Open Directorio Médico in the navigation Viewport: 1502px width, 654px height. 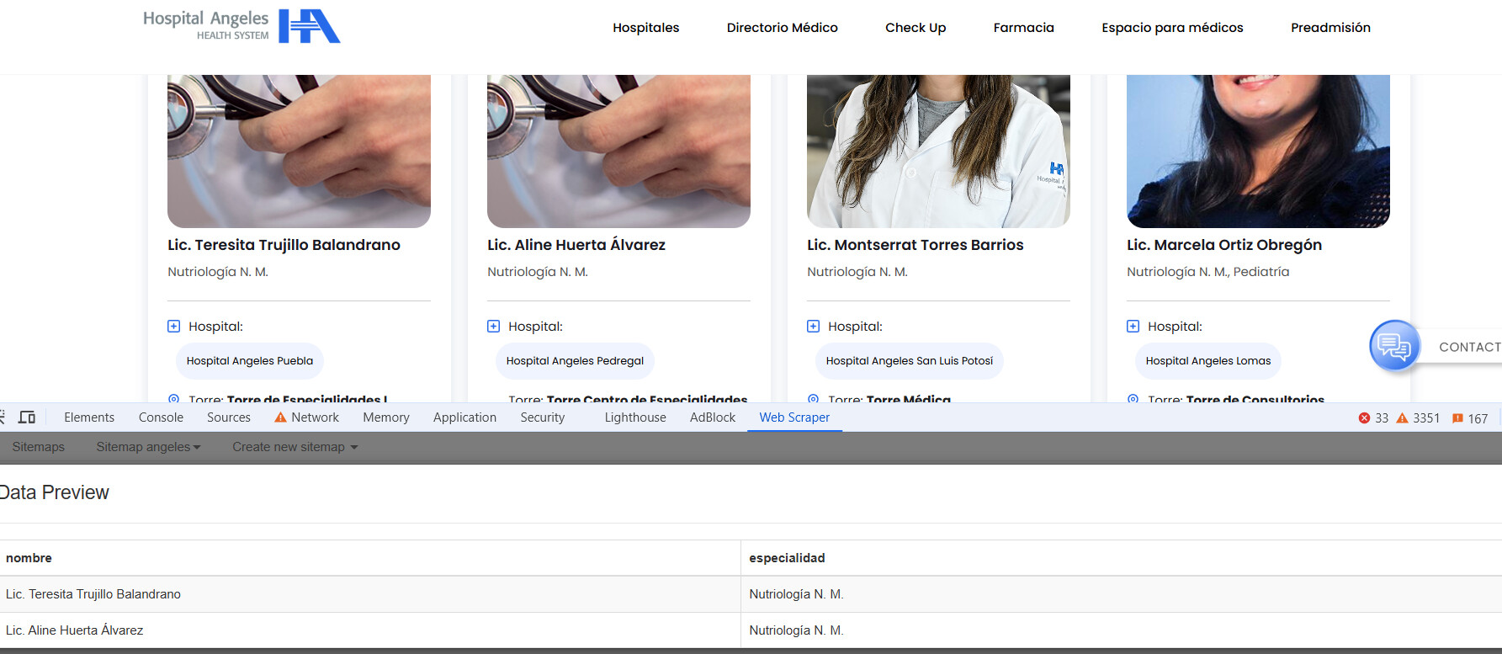tap(782, 28)
